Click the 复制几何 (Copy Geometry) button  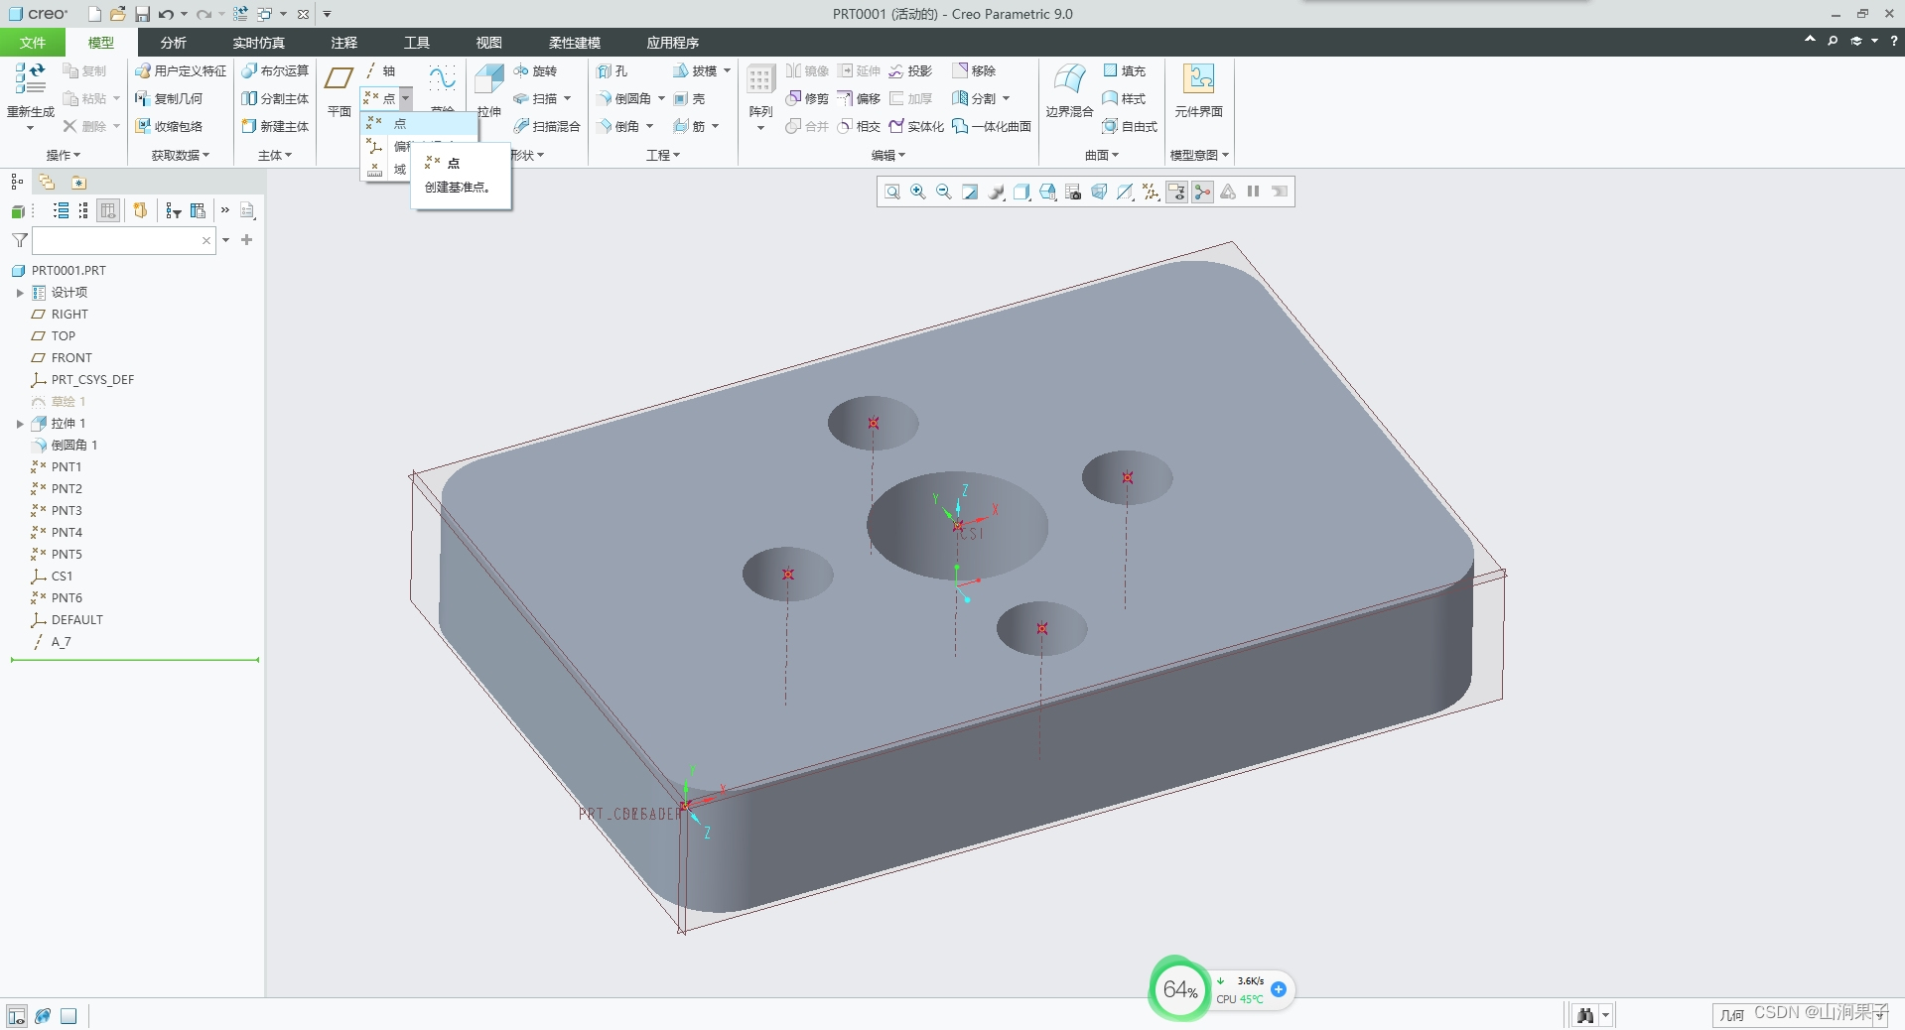point(169,98)
